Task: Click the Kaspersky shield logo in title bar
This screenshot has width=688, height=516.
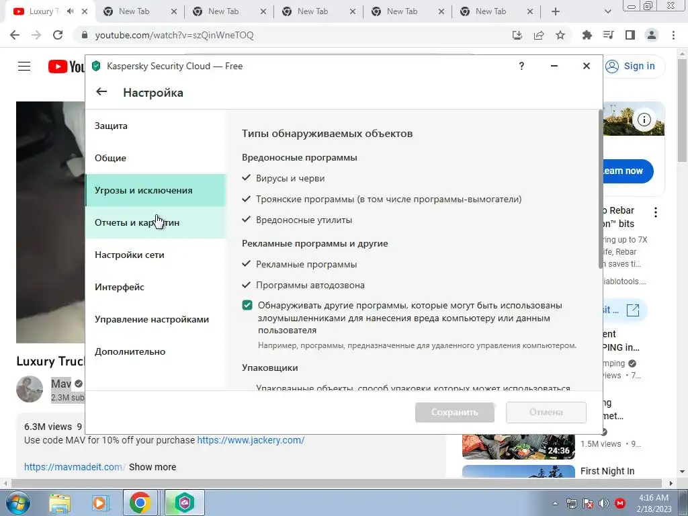Action: 96,67
